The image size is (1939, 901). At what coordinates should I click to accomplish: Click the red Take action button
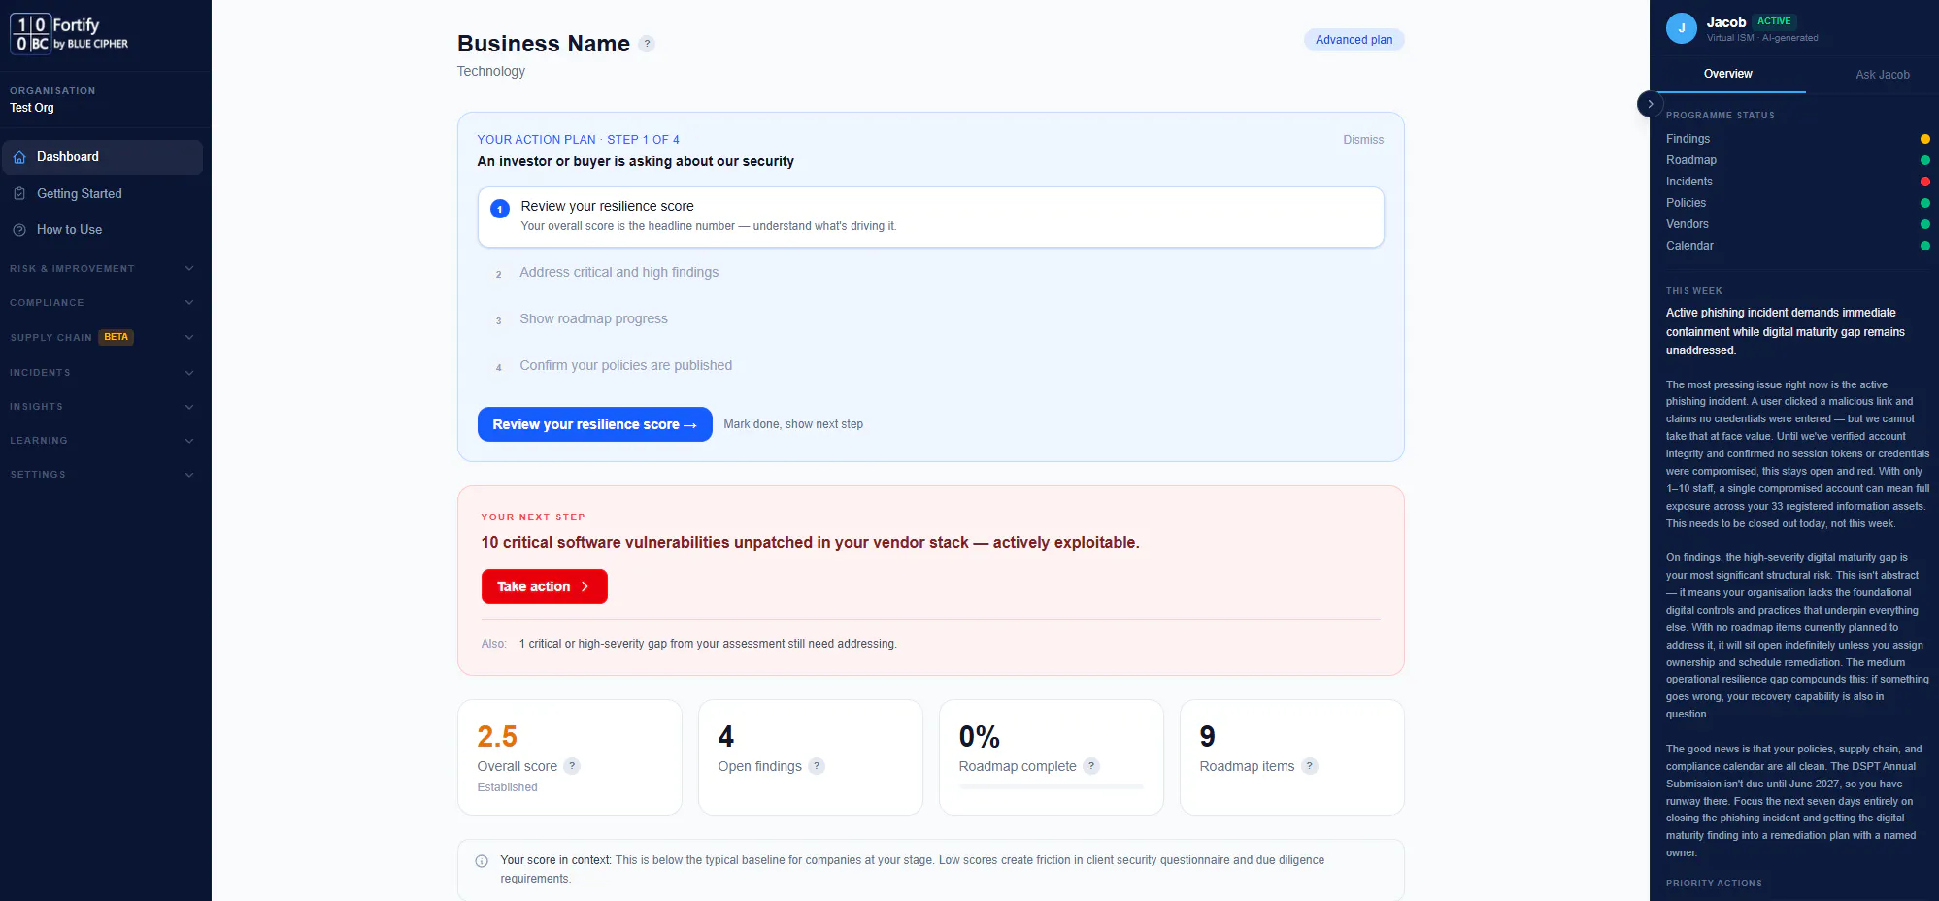(545, 586)
